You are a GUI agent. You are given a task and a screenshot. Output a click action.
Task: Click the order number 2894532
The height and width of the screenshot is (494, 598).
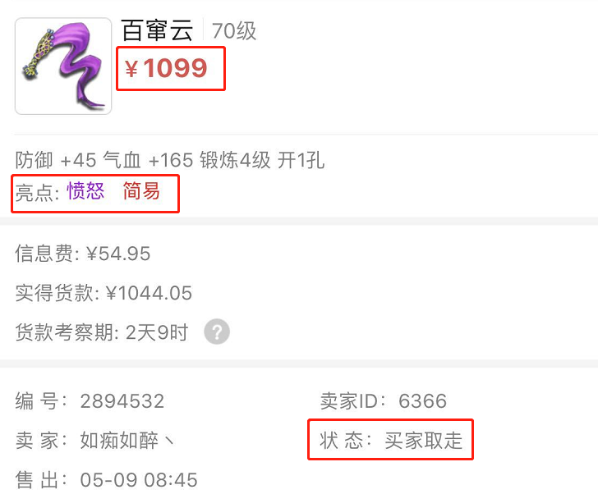pos(122,401)
